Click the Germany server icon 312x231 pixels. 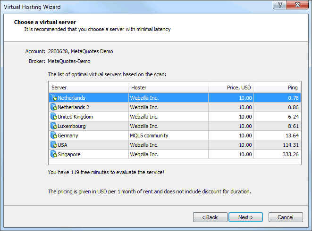(54, 135)
